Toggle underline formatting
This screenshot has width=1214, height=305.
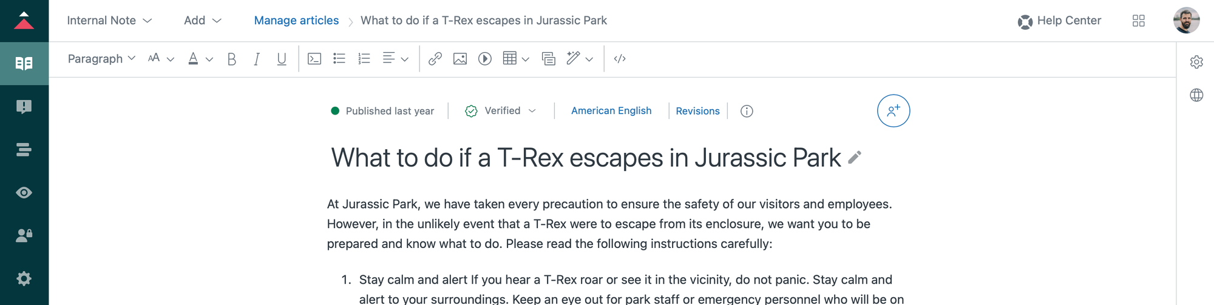pos(282,59)
